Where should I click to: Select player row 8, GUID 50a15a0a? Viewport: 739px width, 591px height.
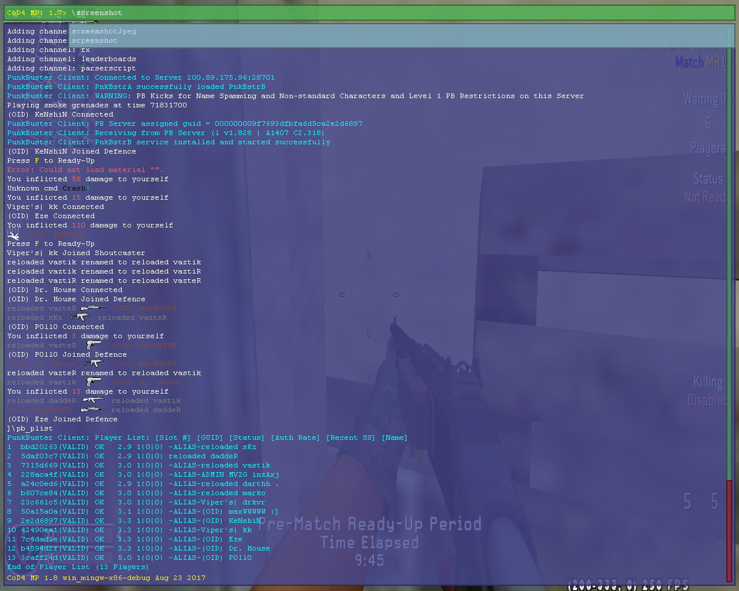[x=143, y=511]
